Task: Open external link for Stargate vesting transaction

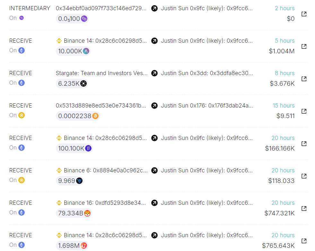Action: [x=304, y=79]
